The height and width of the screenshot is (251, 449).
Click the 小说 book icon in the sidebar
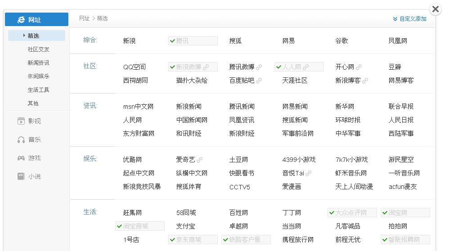click(21, 176)
